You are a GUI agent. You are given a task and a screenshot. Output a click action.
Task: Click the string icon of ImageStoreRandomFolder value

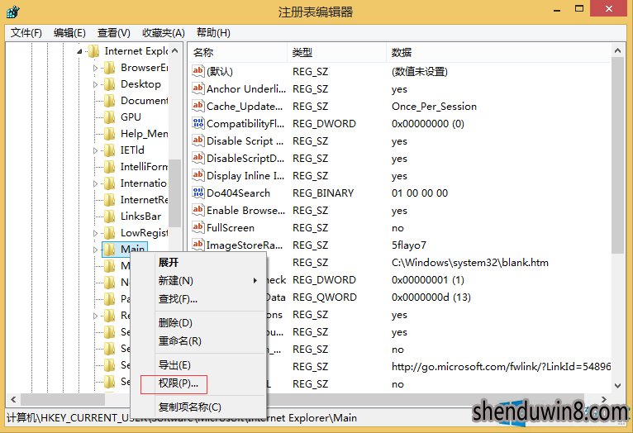tap(198, 245)
